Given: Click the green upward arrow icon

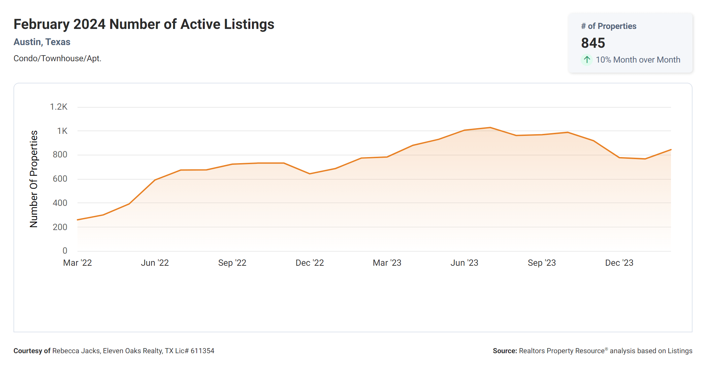Looking at the screenshot, I should pos(587,60).
